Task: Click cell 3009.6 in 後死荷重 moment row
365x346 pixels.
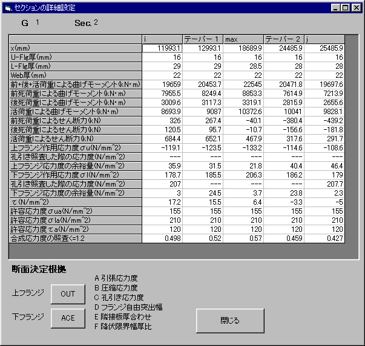Action: (162, 103)
